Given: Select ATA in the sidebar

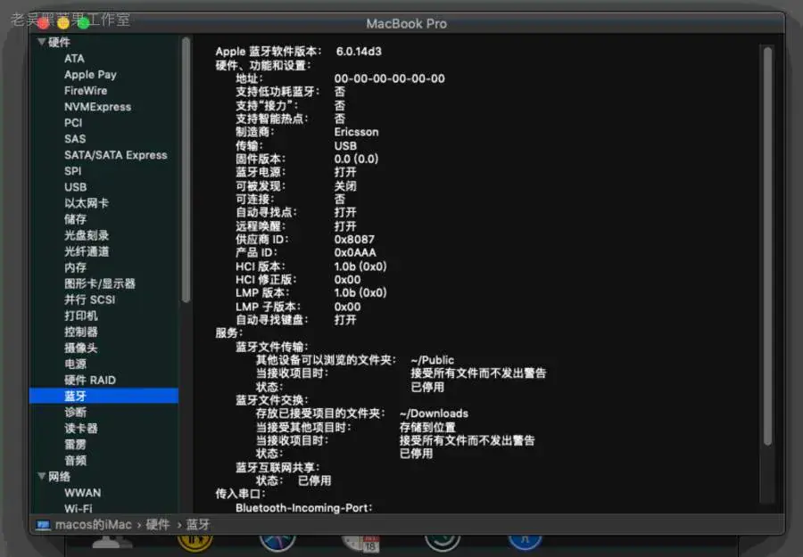Looking at the screenshot, I should pyautogui.click(x=74, y=58).
